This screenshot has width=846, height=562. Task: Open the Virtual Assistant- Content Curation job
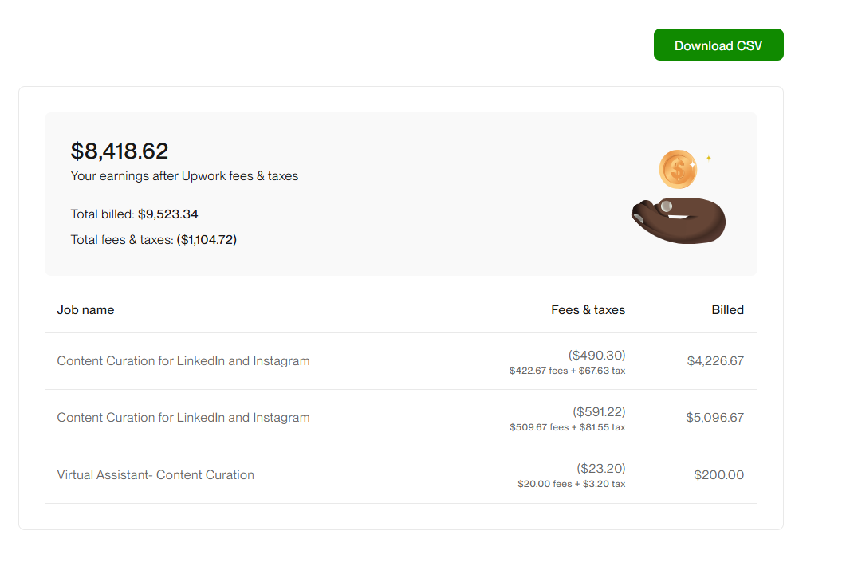point(155,475)
